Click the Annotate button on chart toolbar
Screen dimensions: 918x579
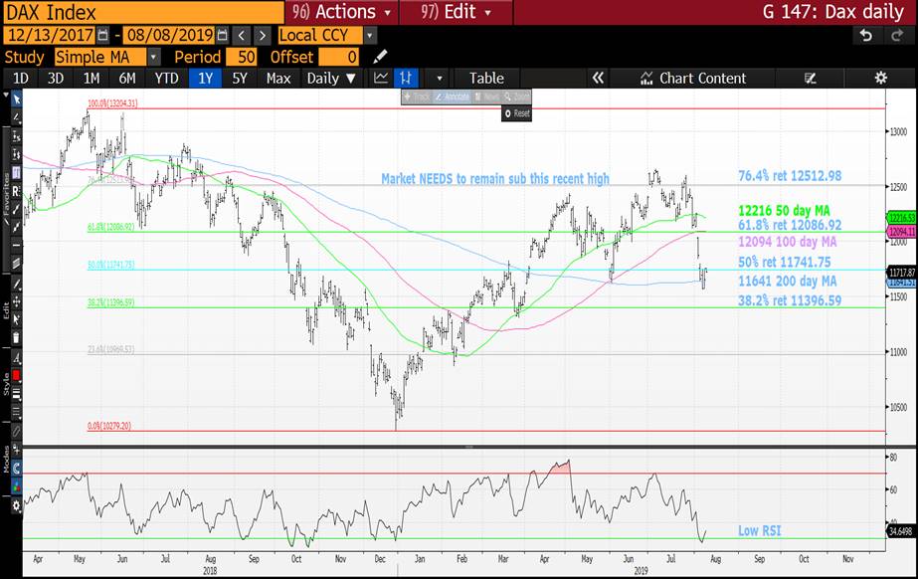453,96
